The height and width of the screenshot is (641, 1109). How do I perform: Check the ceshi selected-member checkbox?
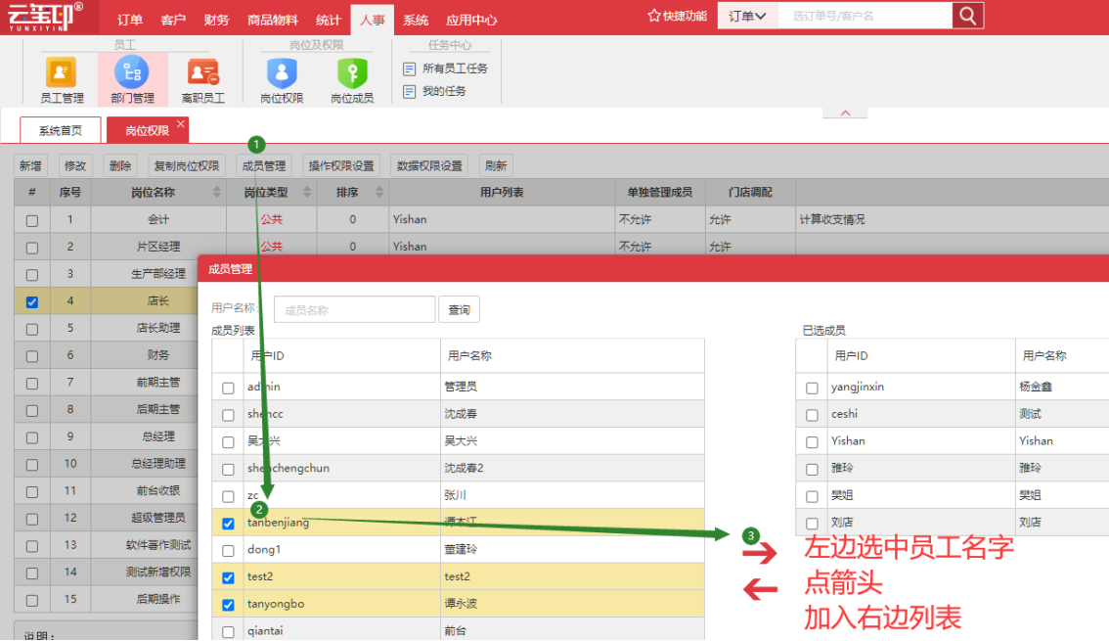tap(812, 415)
